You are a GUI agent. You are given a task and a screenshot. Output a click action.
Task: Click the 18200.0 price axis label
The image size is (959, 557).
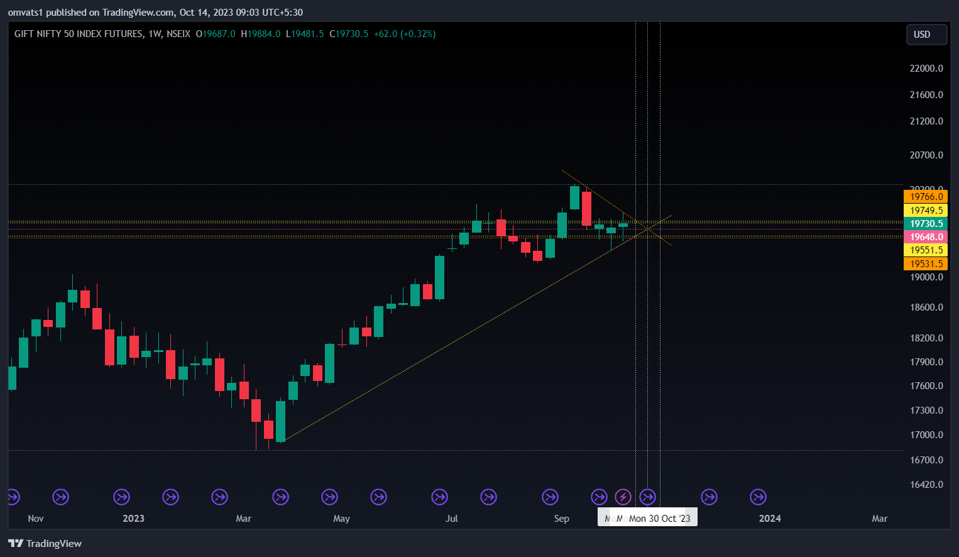(x=926, y=338)
